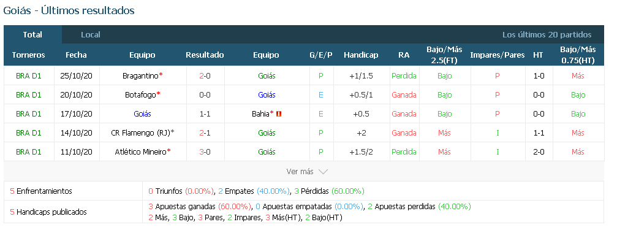Open the Atlético Mineiro team link
Screen dimensions: 617x230
[x=140, y=151]
